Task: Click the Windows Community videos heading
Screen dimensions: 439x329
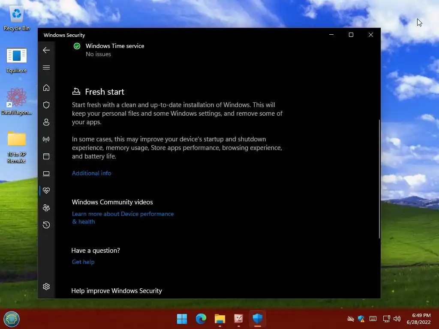Action: pyautogui.click(x=112, y=202)
